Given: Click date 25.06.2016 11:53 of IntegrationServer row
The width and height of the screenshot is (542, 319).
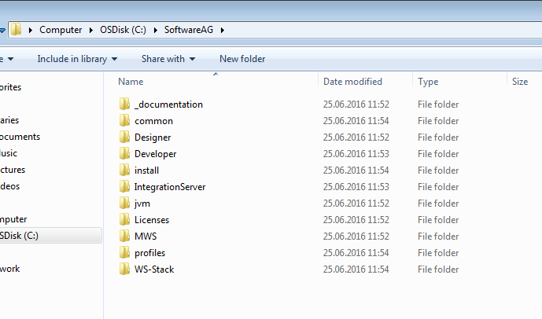Looking at the screenshot, I should pyautogui.click(x=356, y=187).
